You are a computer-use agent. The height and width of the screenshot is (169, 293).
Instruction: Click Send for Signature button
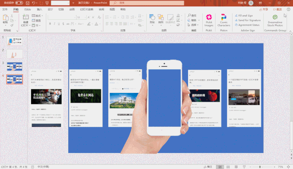(x=248, y=20)
